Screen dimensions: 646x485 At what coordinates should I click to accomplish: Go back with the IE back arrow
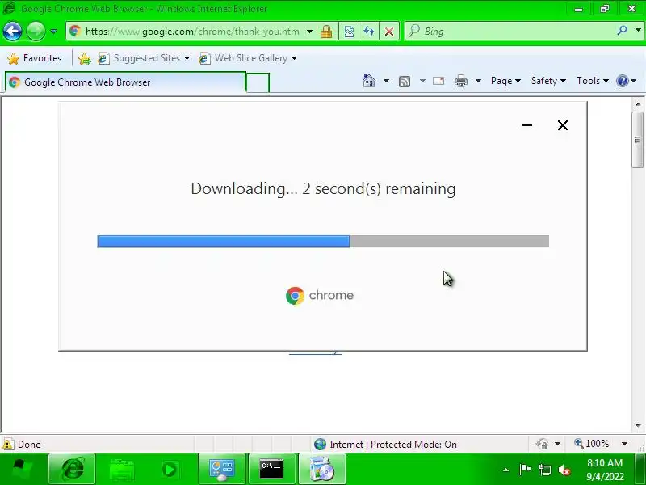pos(12,31)
